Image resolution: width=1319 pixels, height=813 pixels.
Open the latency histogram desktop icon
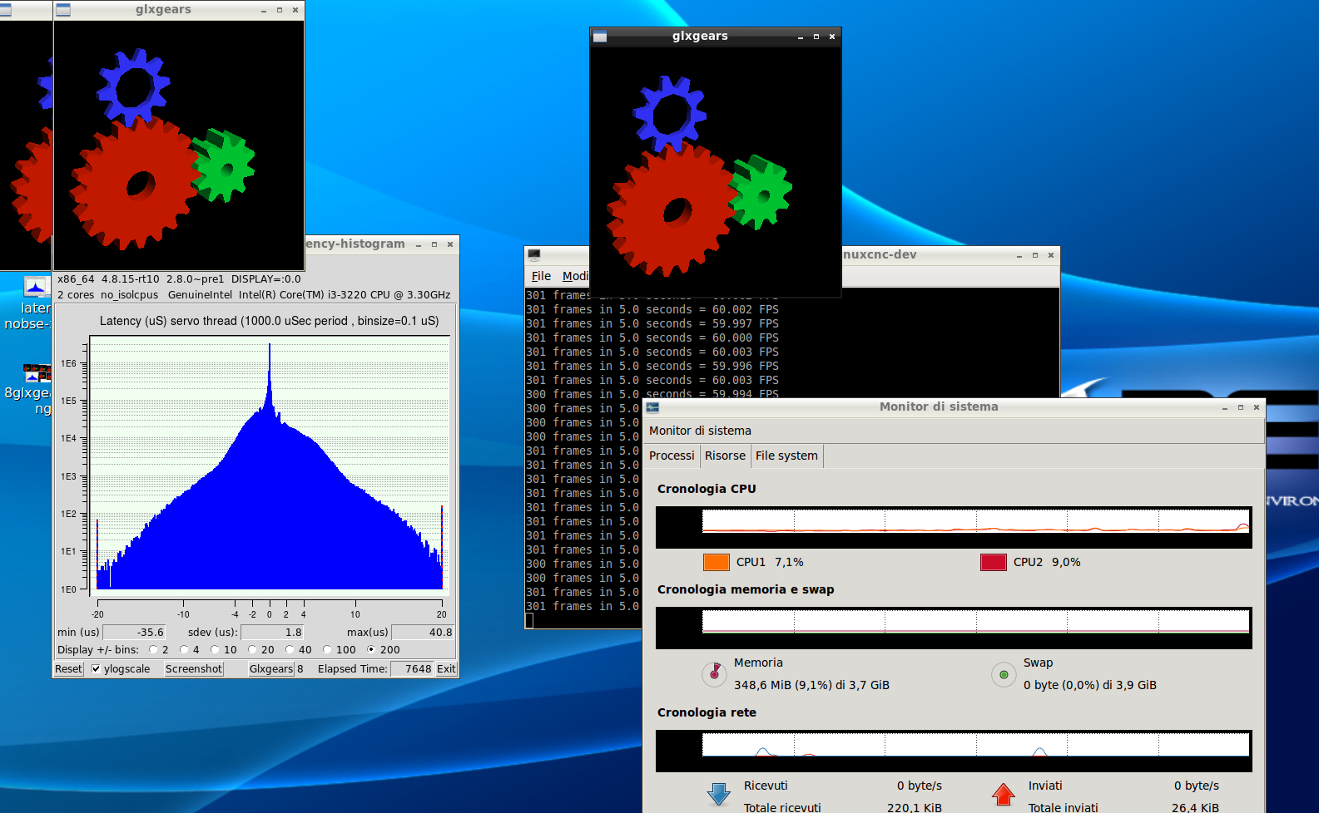click(x=37, y=288)
